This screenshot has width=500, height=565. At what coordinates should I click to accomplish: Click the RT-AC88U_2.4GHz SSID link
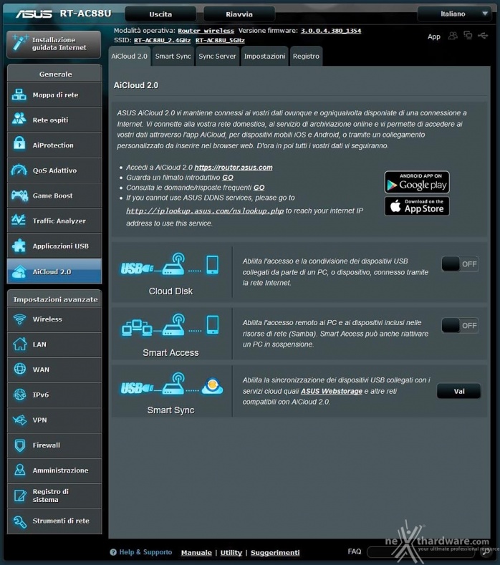[162, 40]
